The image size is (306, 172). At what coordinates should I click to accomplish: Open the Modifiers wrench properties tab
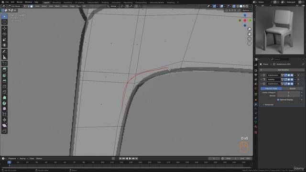point(256,104)
